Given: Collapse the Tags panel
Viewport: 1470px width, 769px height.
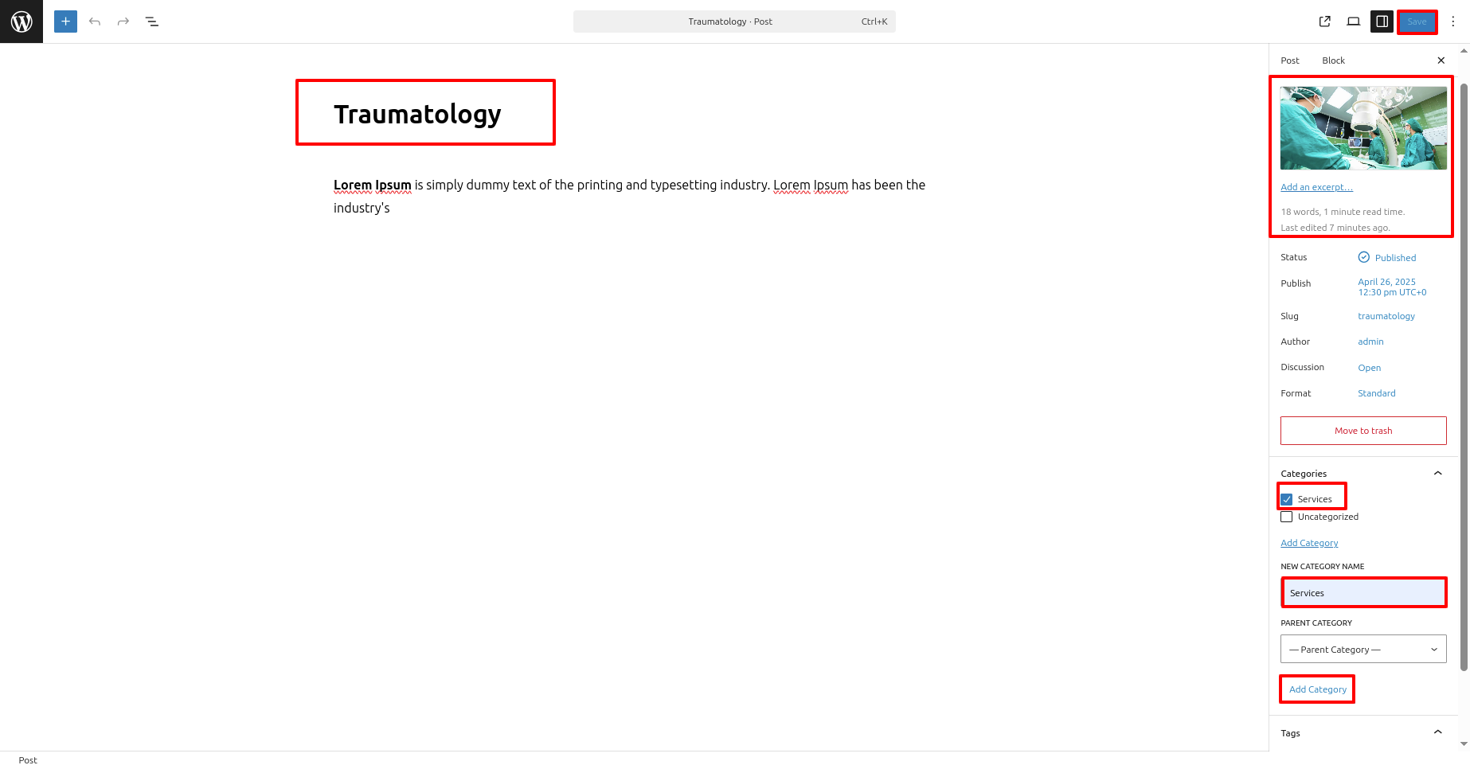Looking at the screenshot, I should (x=1438, y=732).
